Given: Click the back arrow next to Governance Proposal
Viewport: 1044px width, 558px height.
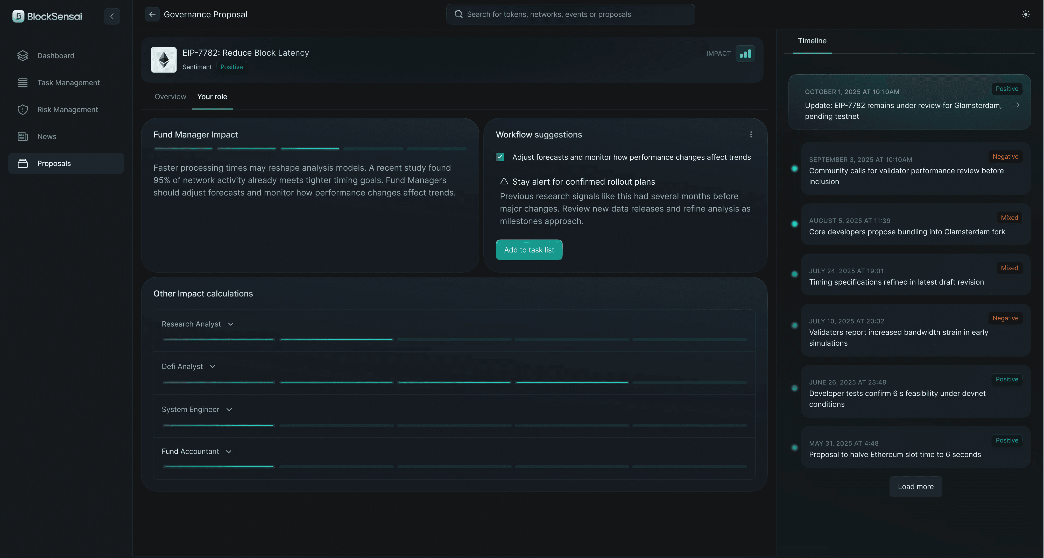Looking at the screenshot, I should (152, 14).
